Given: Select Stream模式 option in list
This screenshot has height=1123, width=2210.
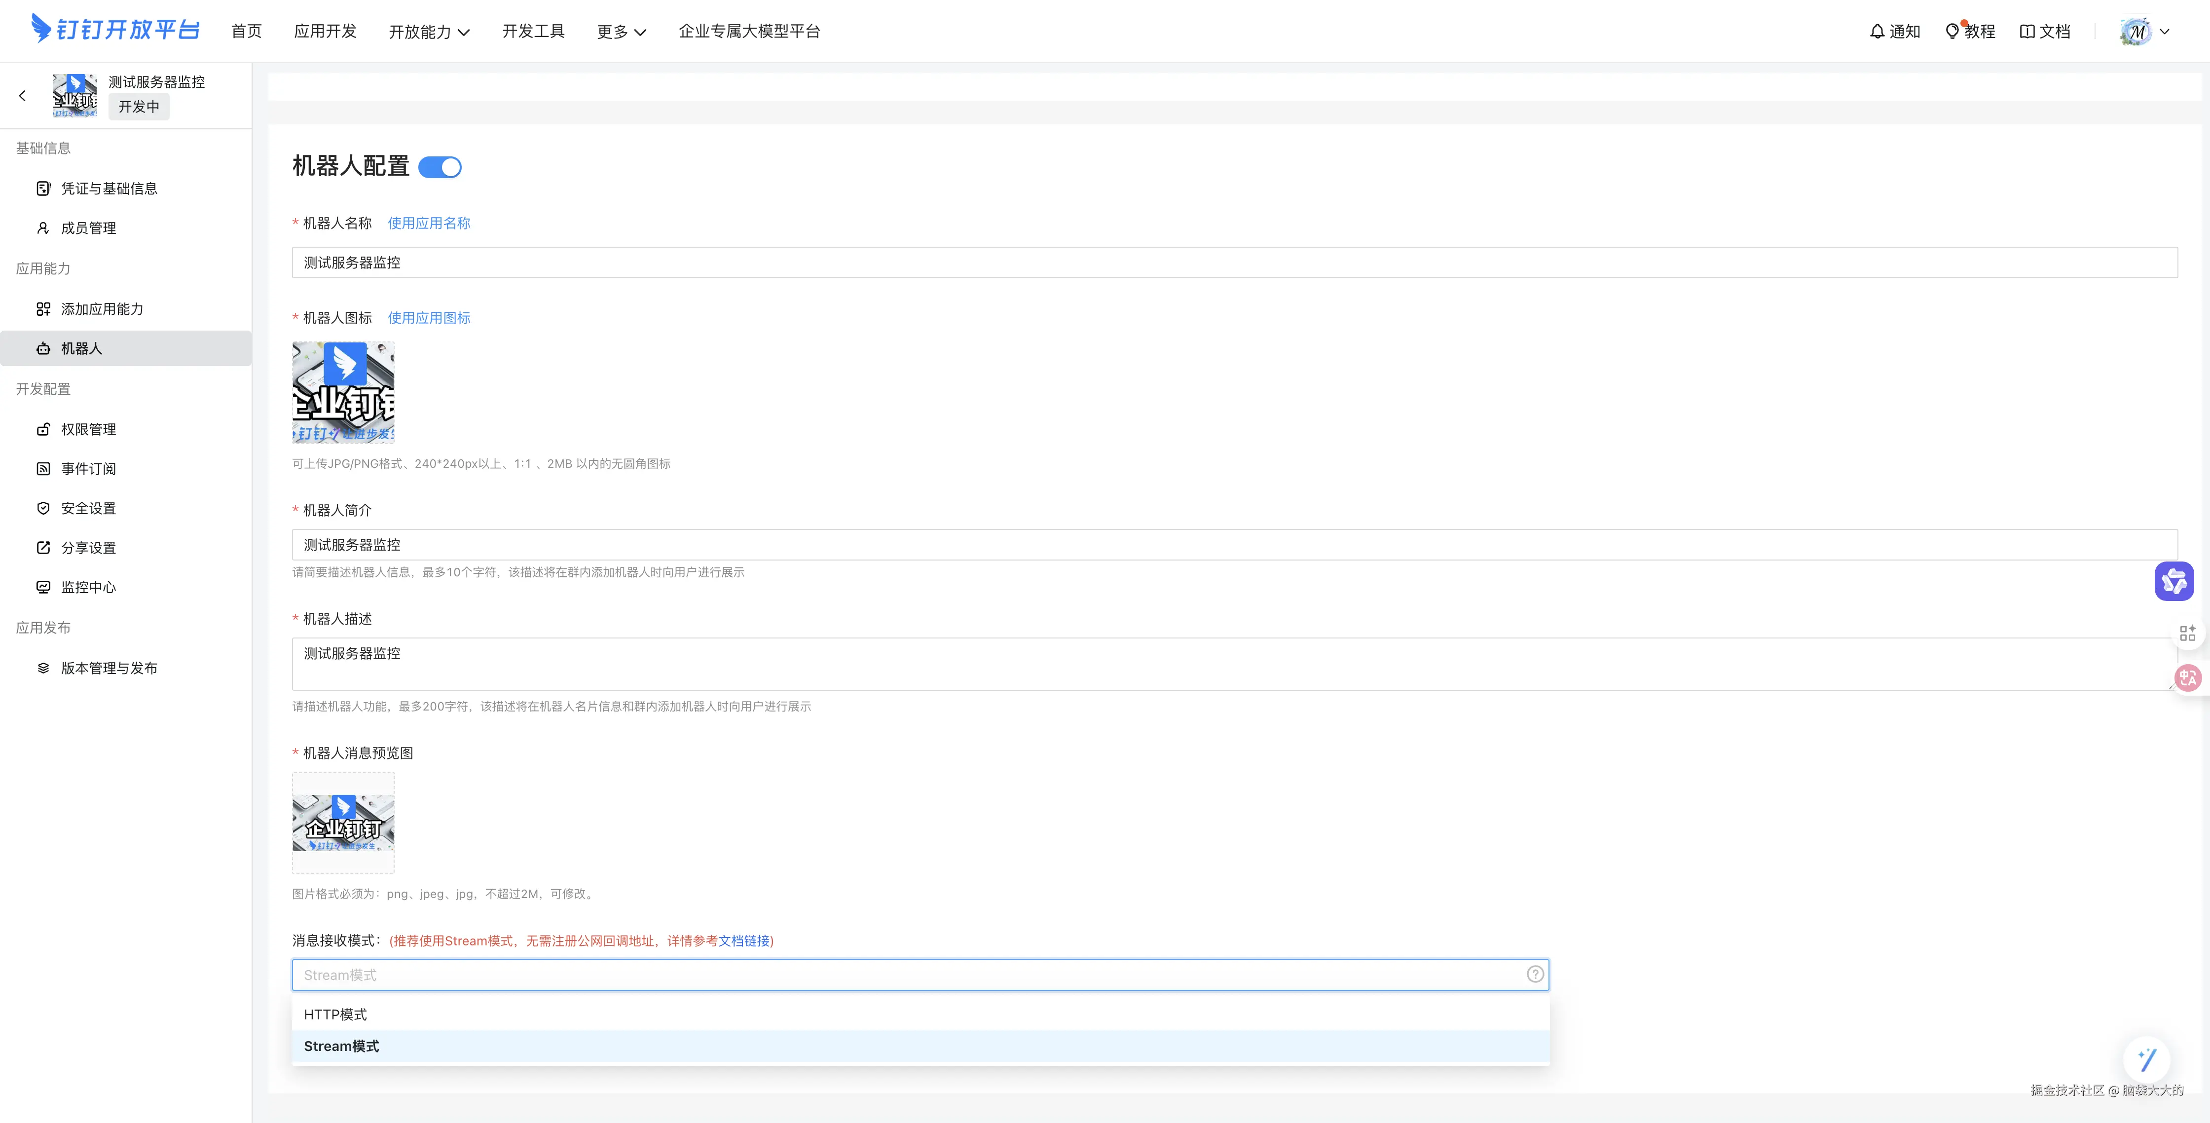Looking at the screenshot, I should 341,1047.
